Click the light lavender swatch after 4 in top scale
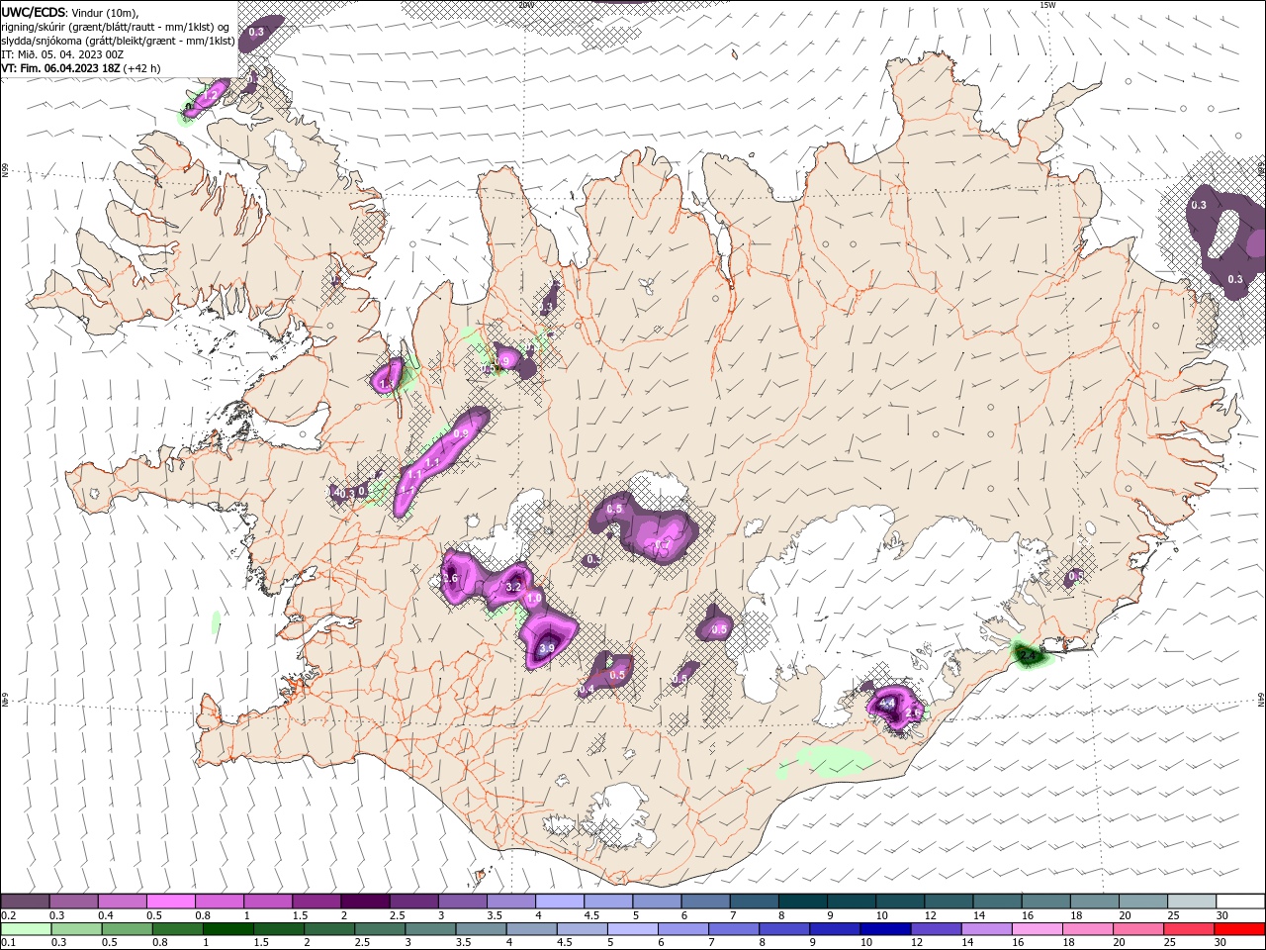Viewport: 1266px width, 950px height. [559, 901]
